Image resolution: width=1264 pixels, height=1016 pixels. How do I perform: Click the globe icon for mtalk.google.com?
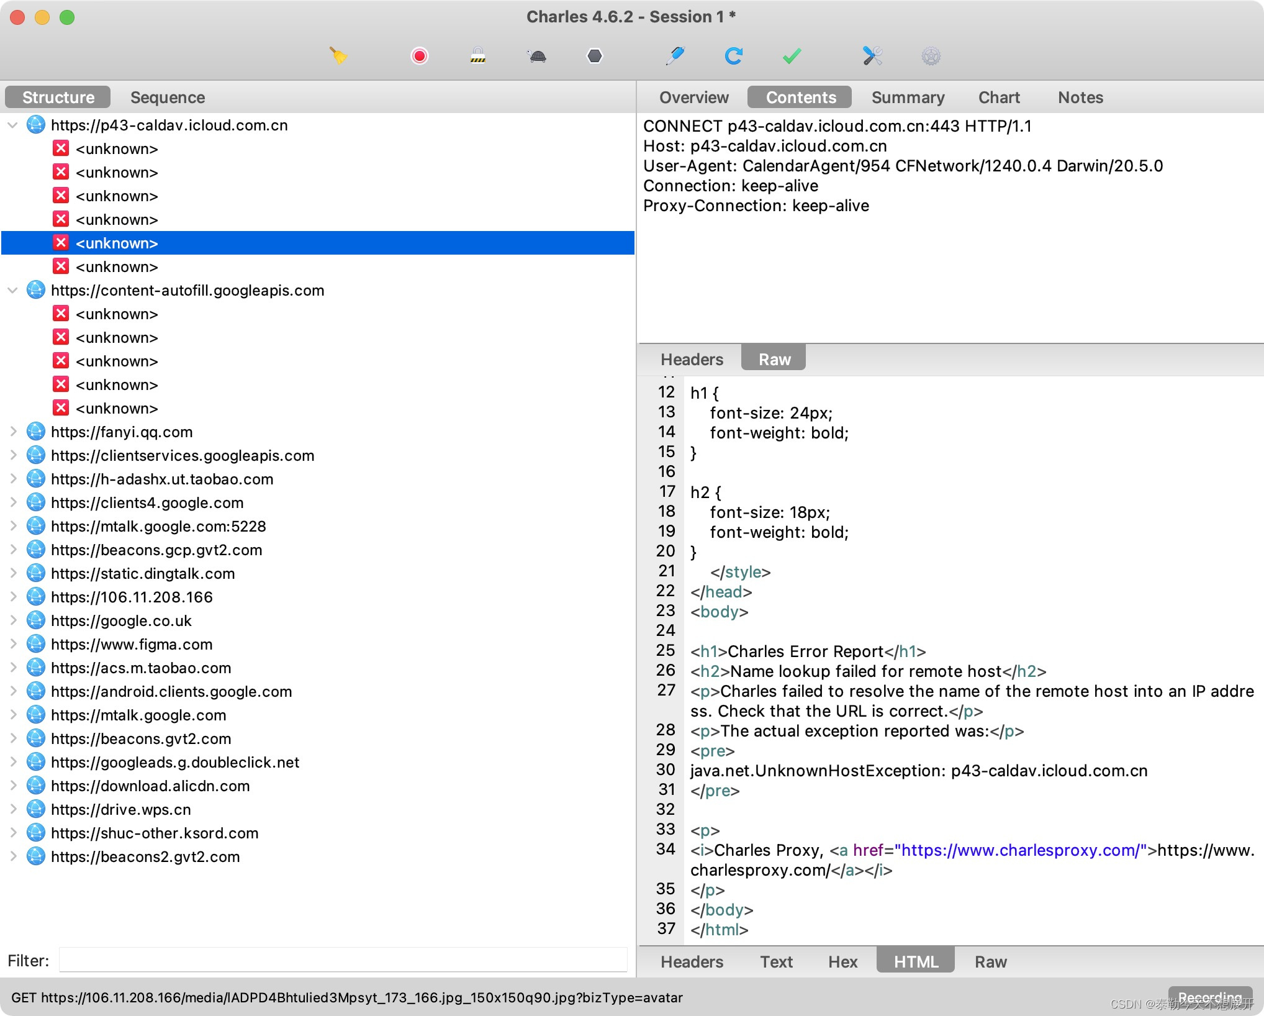[x=36, y=715]
